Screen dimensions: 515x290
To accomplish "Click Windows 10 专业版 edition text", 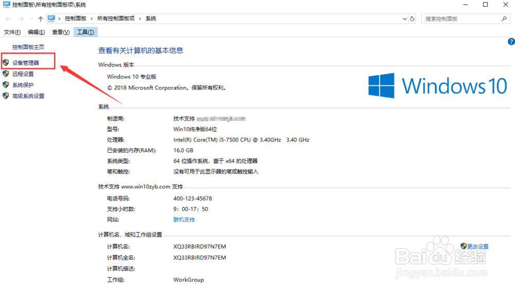I will pyautogui.click(x=132, y=77).
